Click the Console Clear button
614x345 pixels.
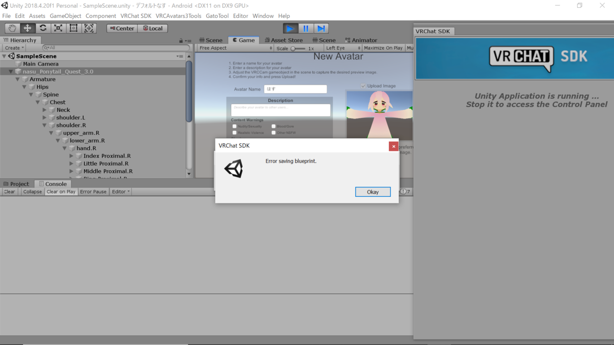pyautogui.click(x=10, y=192)
